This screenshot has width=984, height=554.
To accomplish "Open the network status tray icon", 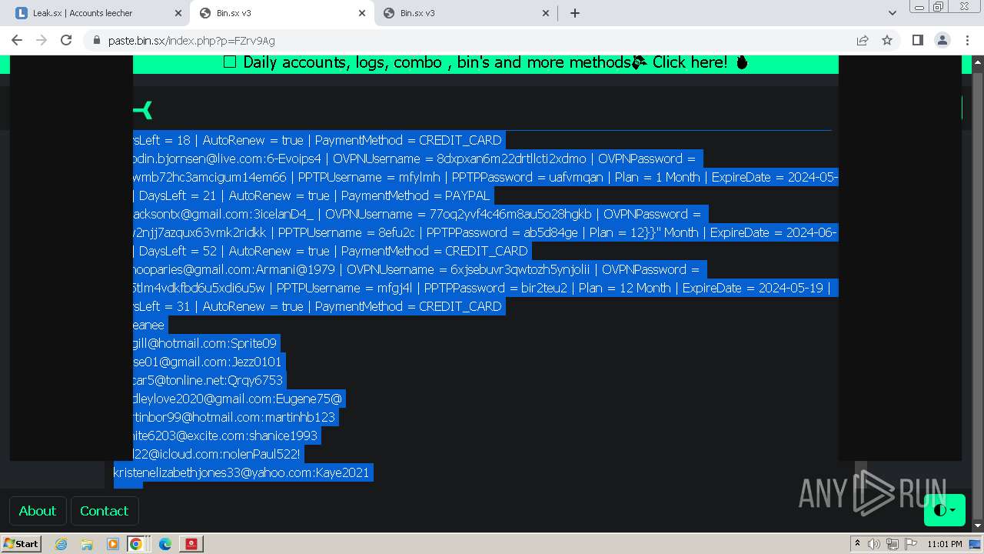I will (893, 544).
